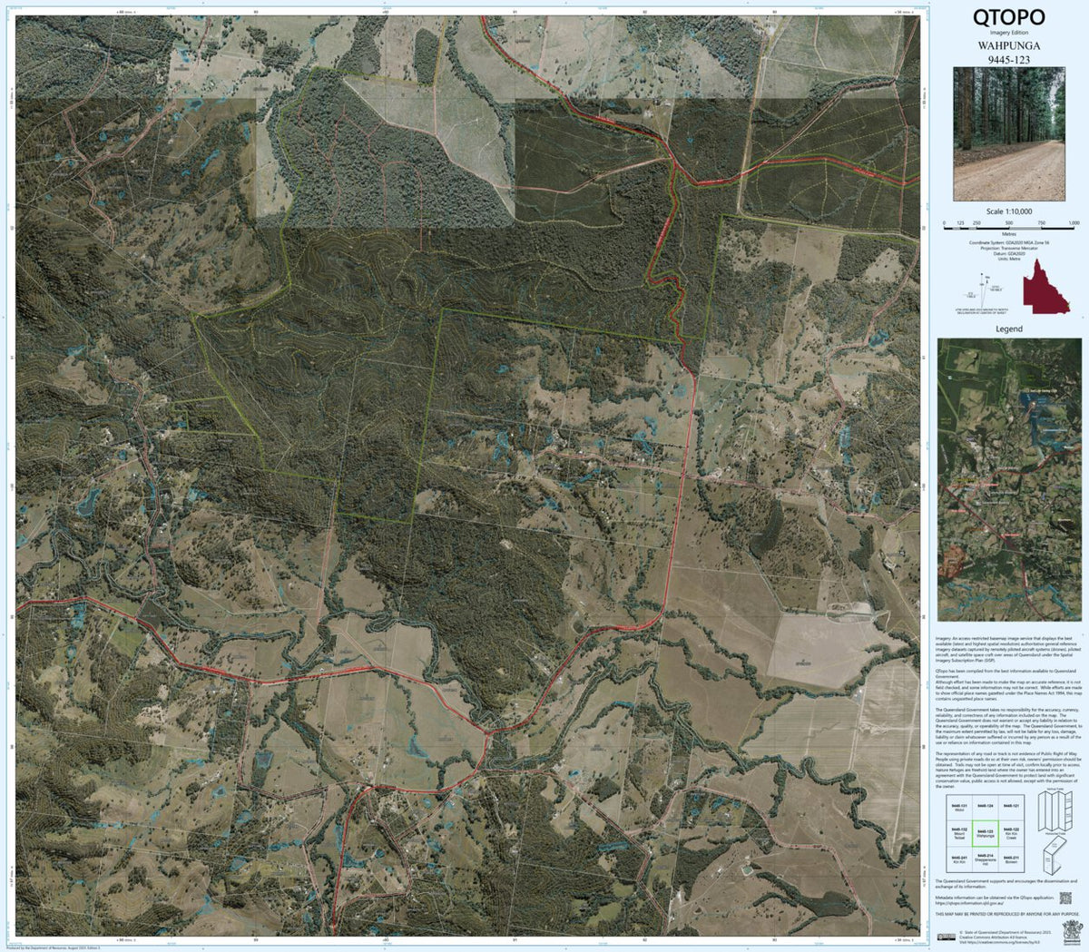Click the magnetic north declination diagram

pyautogui.click(x=982, y=291)
